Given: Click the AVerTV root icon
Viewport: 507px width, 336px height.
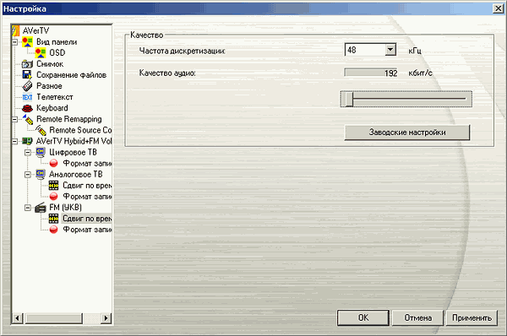Looking at the screenshot, I should click(15, 30).
